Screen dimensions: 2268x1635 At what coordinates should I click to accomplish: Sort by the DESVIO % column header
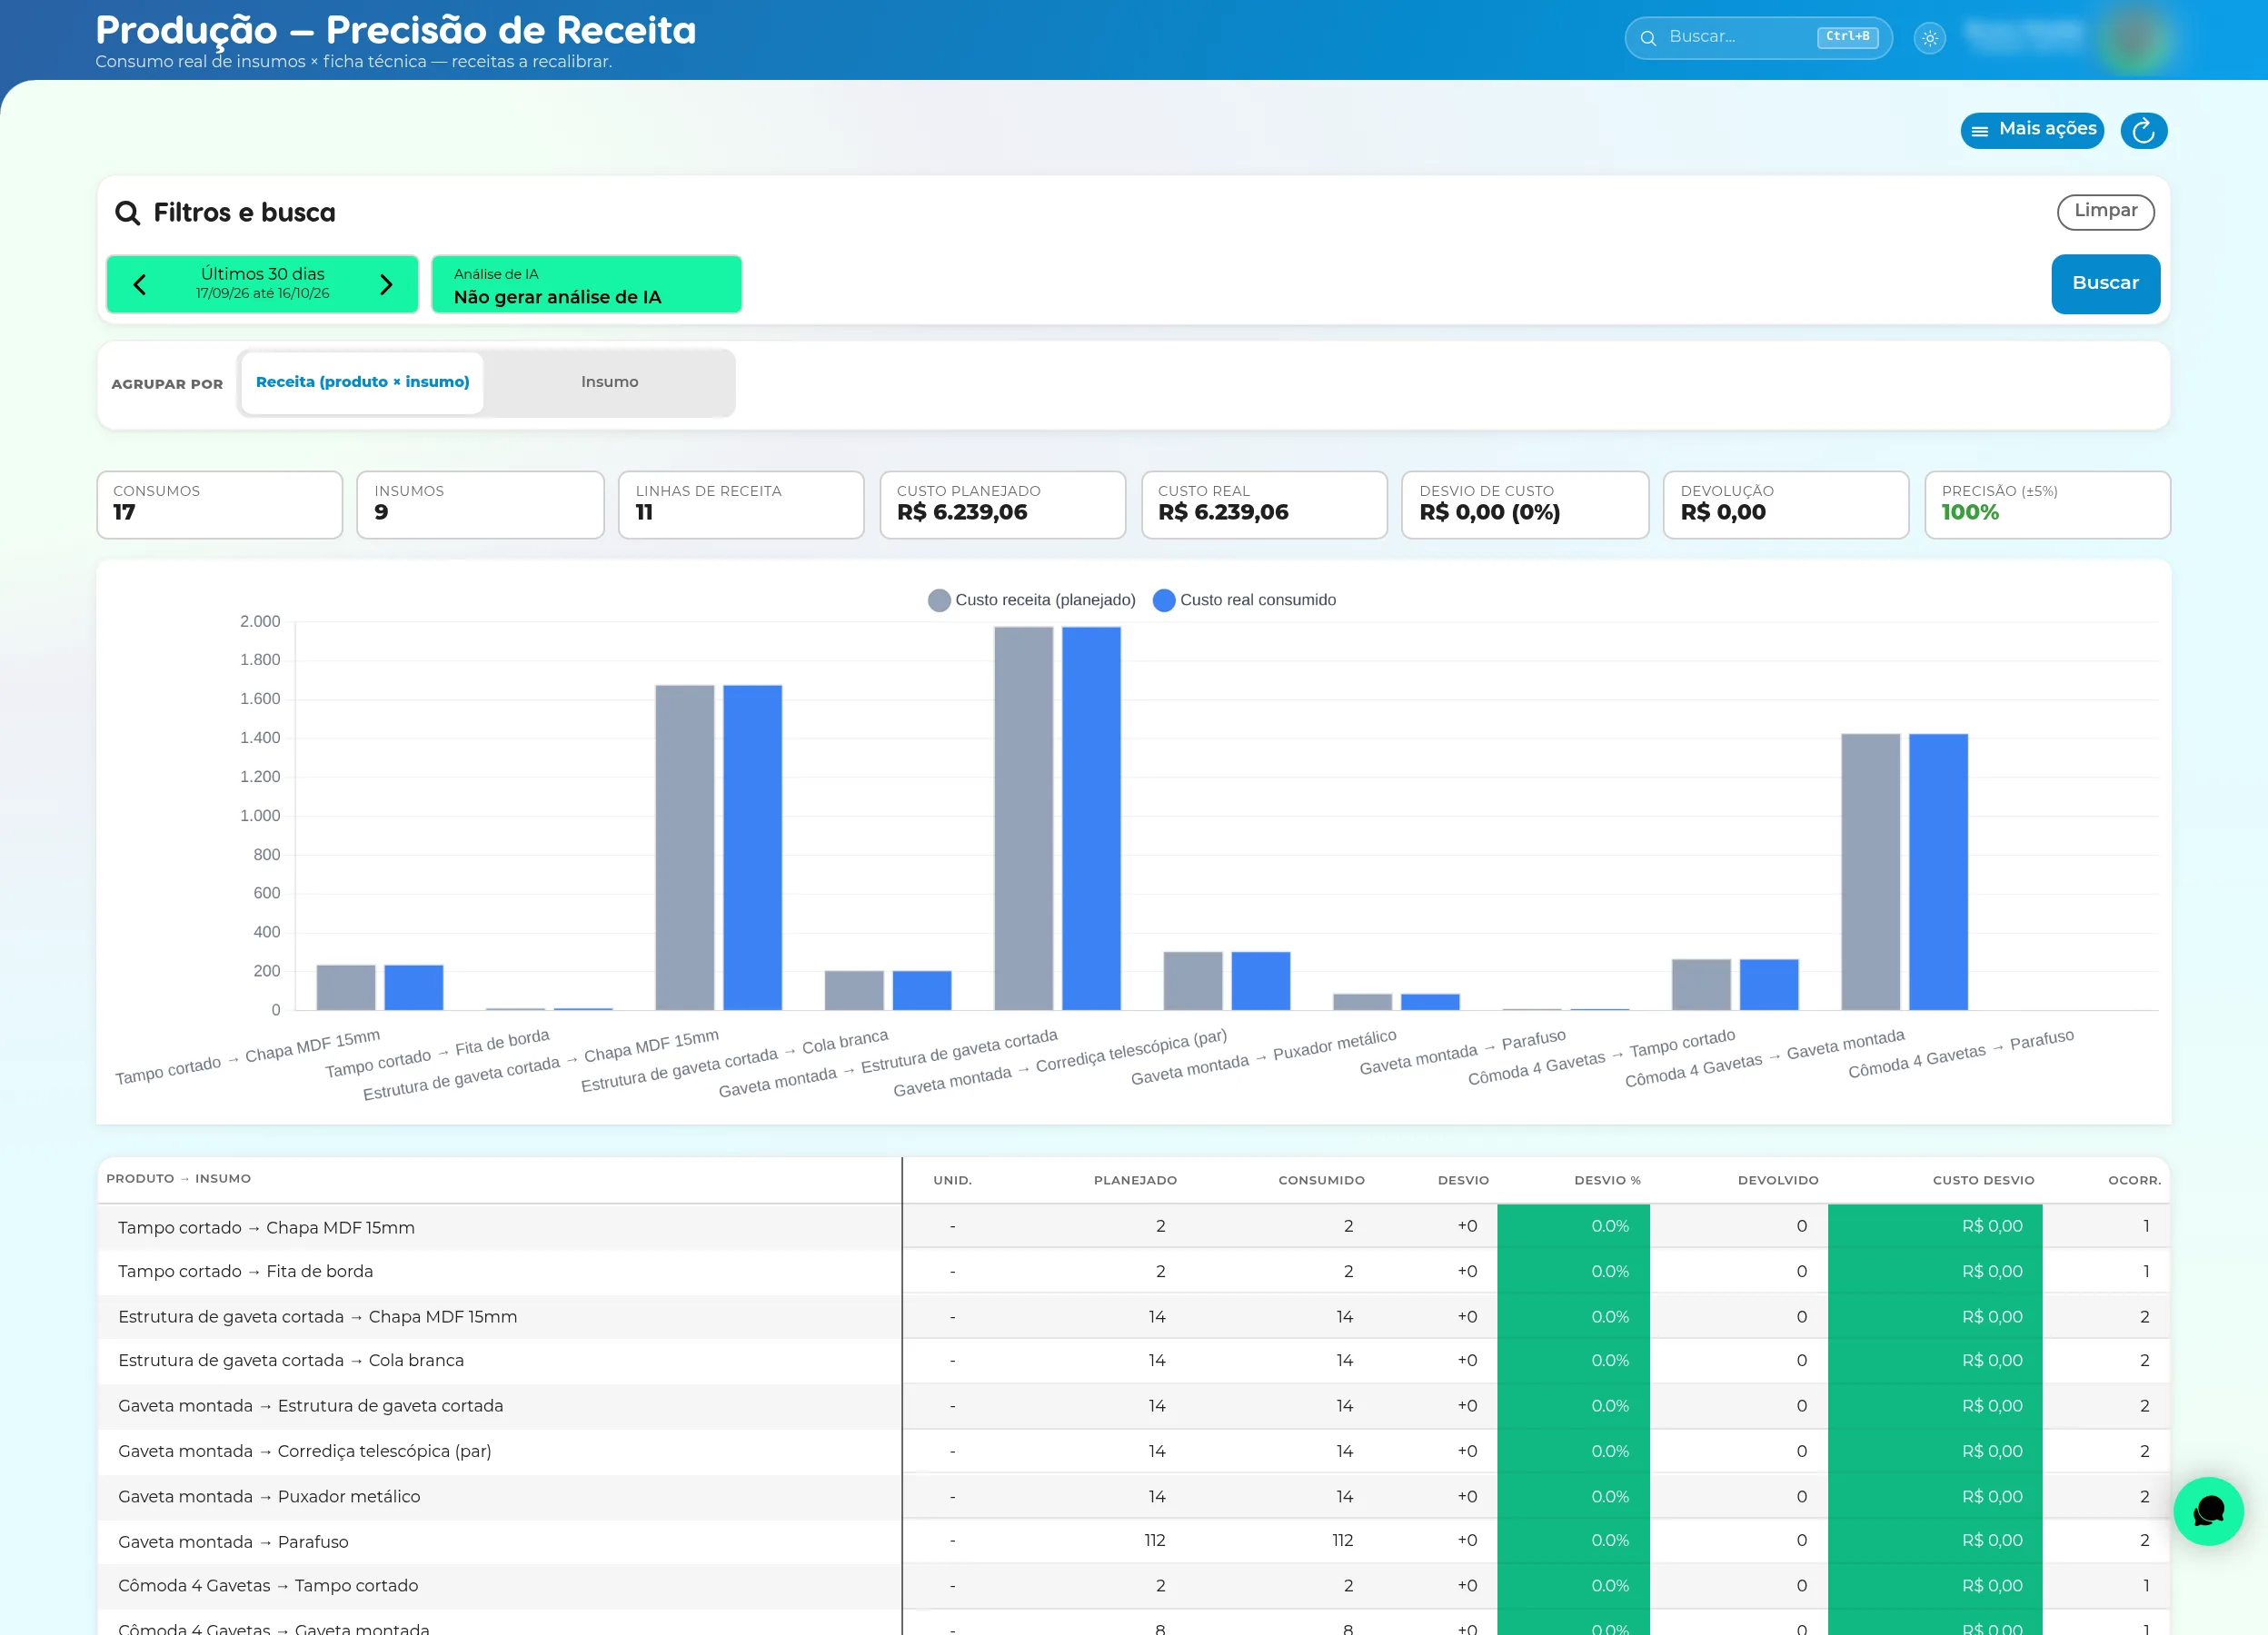coord(1607,1180)
